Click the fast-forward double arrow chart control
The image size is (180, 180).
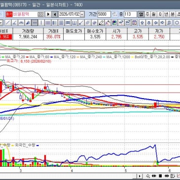tap(166, 176)
